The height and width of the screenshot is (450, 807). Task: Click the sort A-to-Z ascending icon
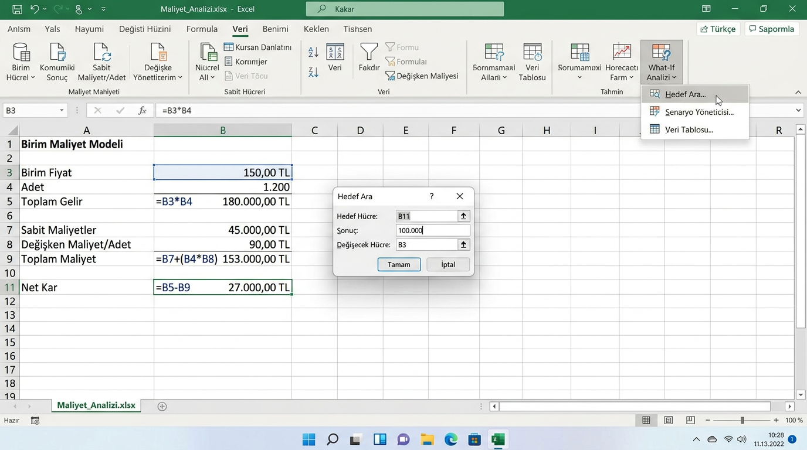pyautogui.click(x=313, y=53)
